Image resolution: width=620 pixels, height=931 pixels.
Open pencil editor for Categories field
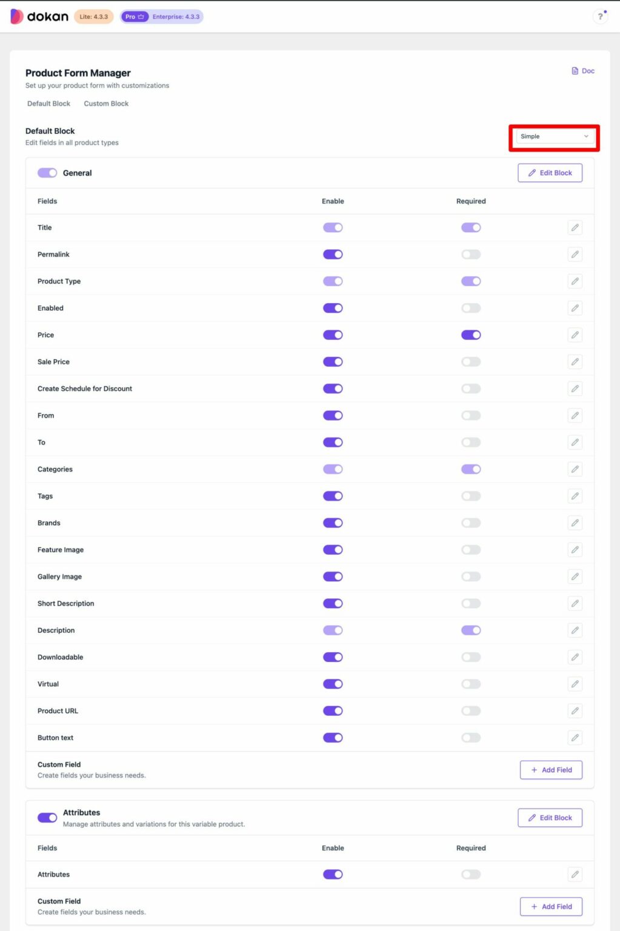[575, 469]
